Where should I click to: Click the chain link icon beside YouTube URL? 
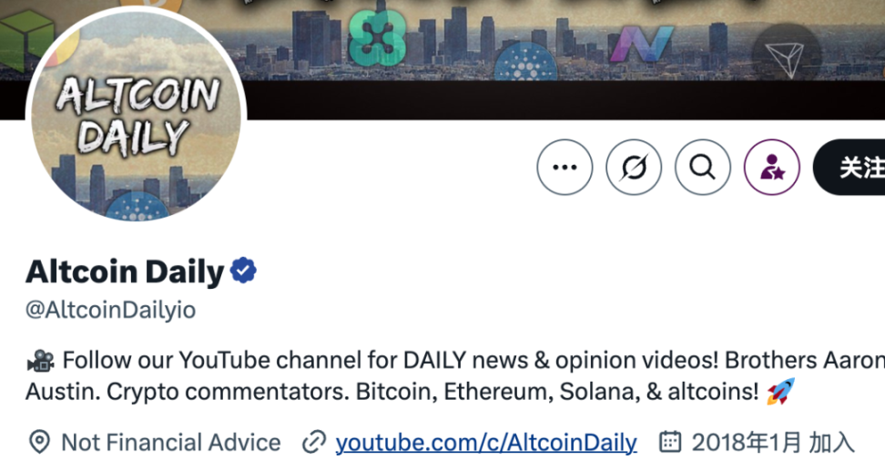[x=314, y=442]
